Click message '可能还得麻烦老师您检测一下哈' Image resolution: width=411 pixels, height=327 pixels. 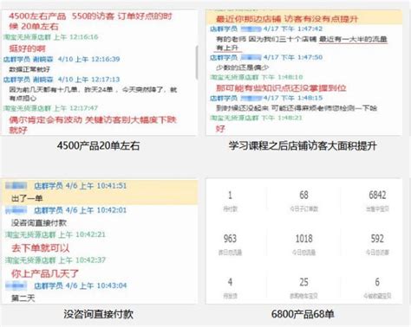coord(297,108)
